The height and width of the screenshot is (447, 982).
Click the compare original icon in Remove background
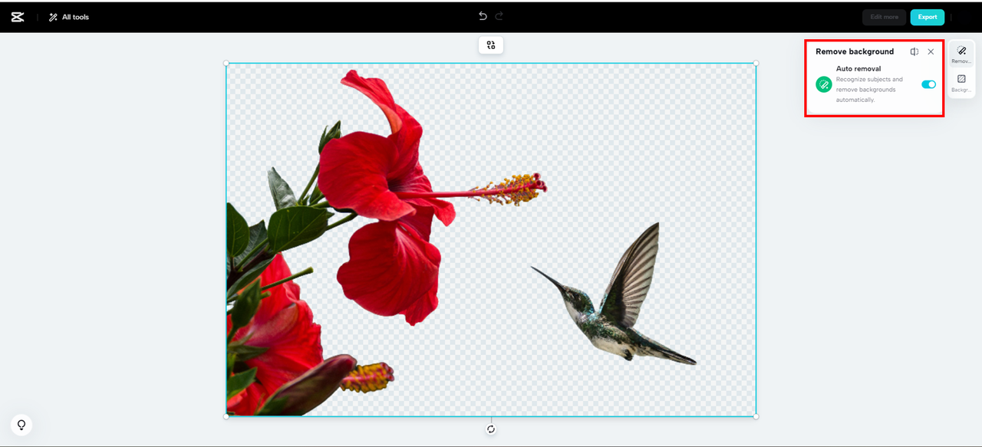point(914,51)
